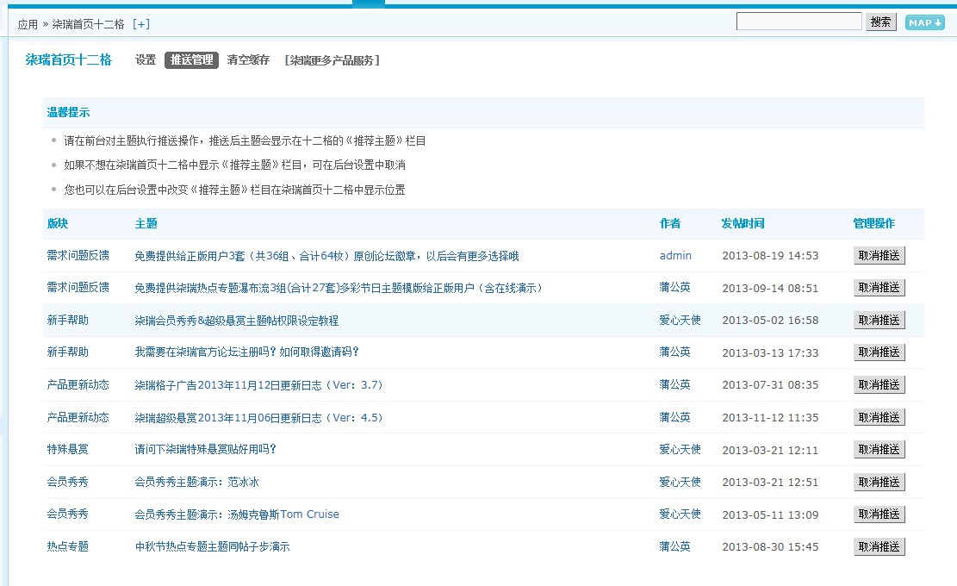
Task: Click 取消推送 for the Tom Cruise post
Action: point(879,514)
